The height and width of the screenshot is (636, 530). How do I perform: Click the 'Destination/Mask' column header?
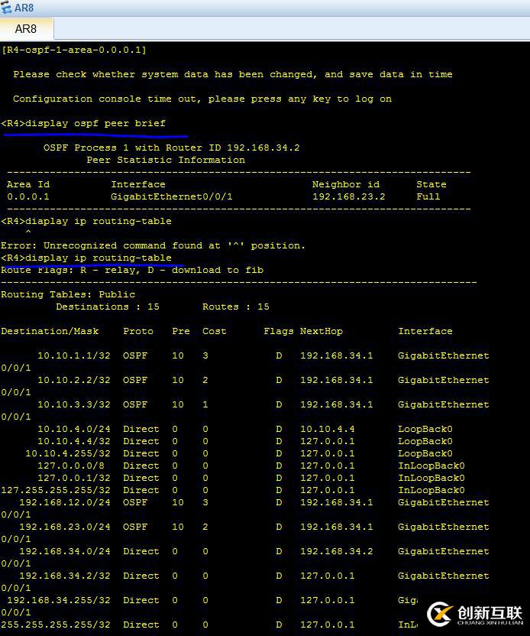pos(50,332)
